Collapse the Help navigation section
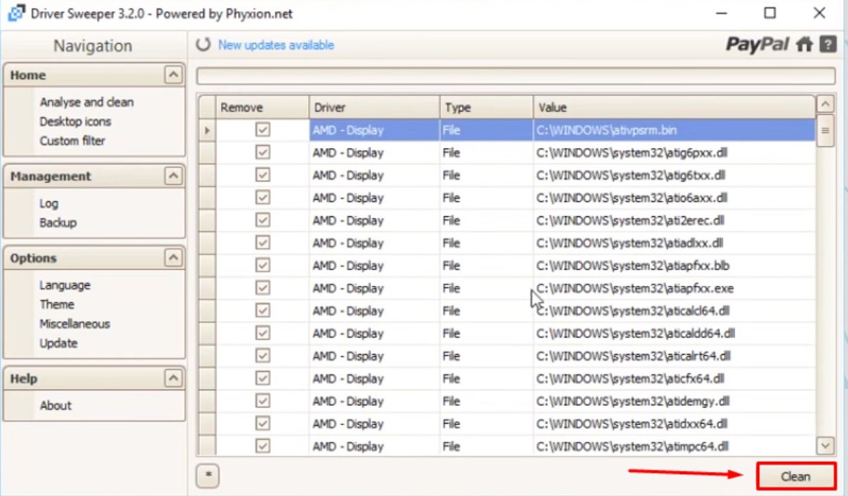The image size is (848, 496). pos(173,379)
